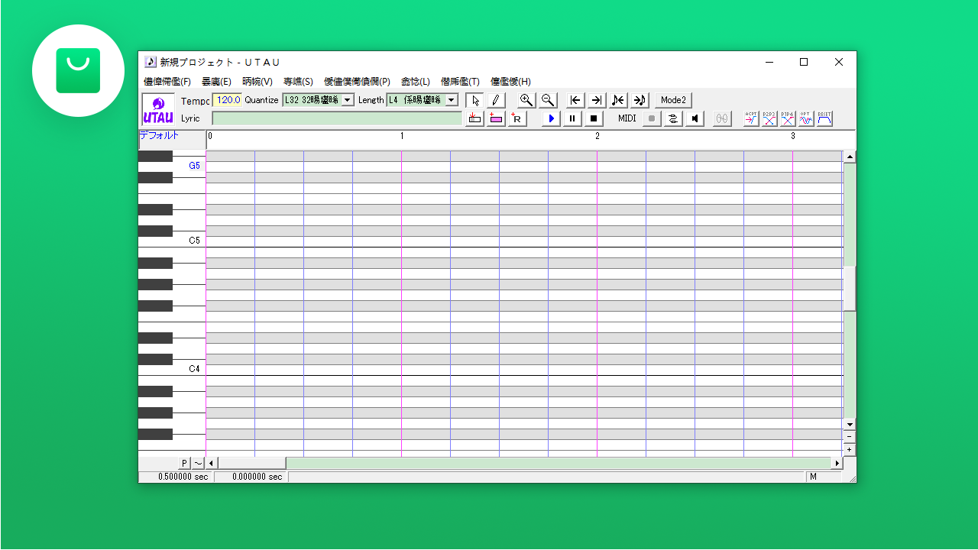Open the (H) help menu
This screenshot has height=550, width=978.
510,82
